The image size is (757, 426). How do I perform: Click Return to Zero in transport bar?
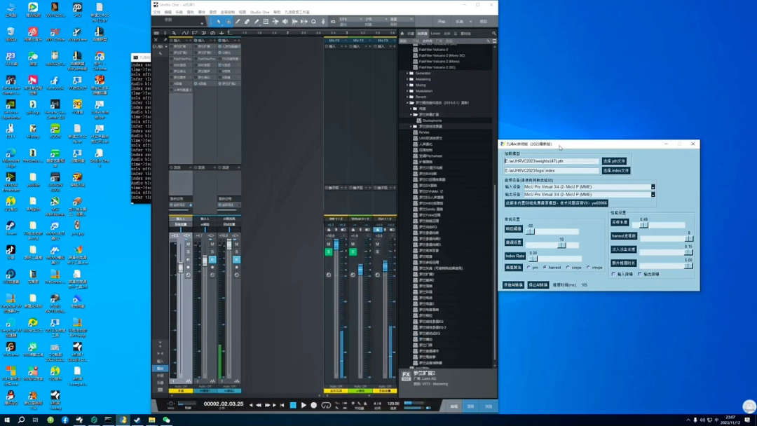[282, 405]
